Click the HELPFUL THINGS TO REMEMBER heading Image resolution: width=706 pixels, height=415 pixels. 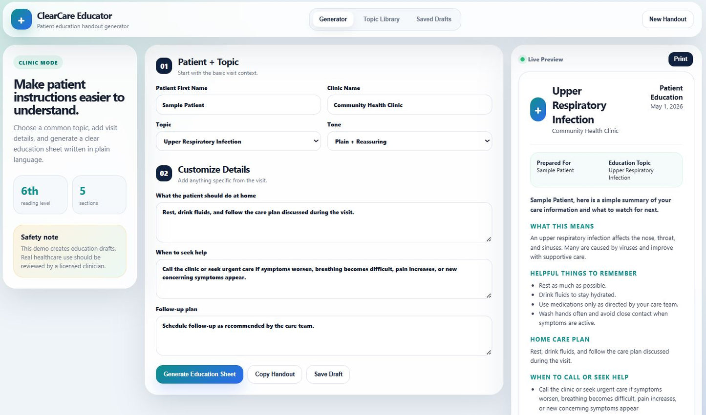coord(583,274)
